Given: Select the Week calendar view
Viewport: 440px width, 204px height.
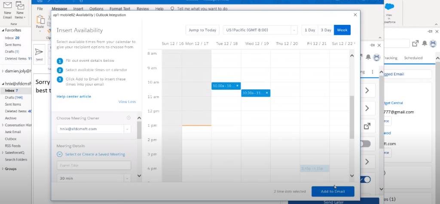Looking at the screenshot, I should [x=342, y=30].
